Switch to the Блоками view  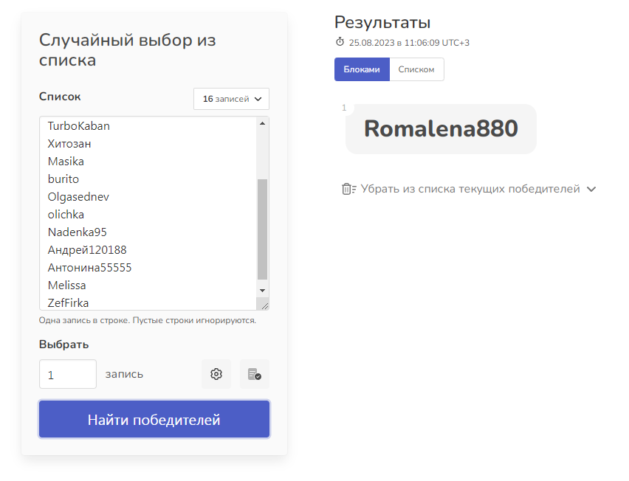[x=362, y=69]
